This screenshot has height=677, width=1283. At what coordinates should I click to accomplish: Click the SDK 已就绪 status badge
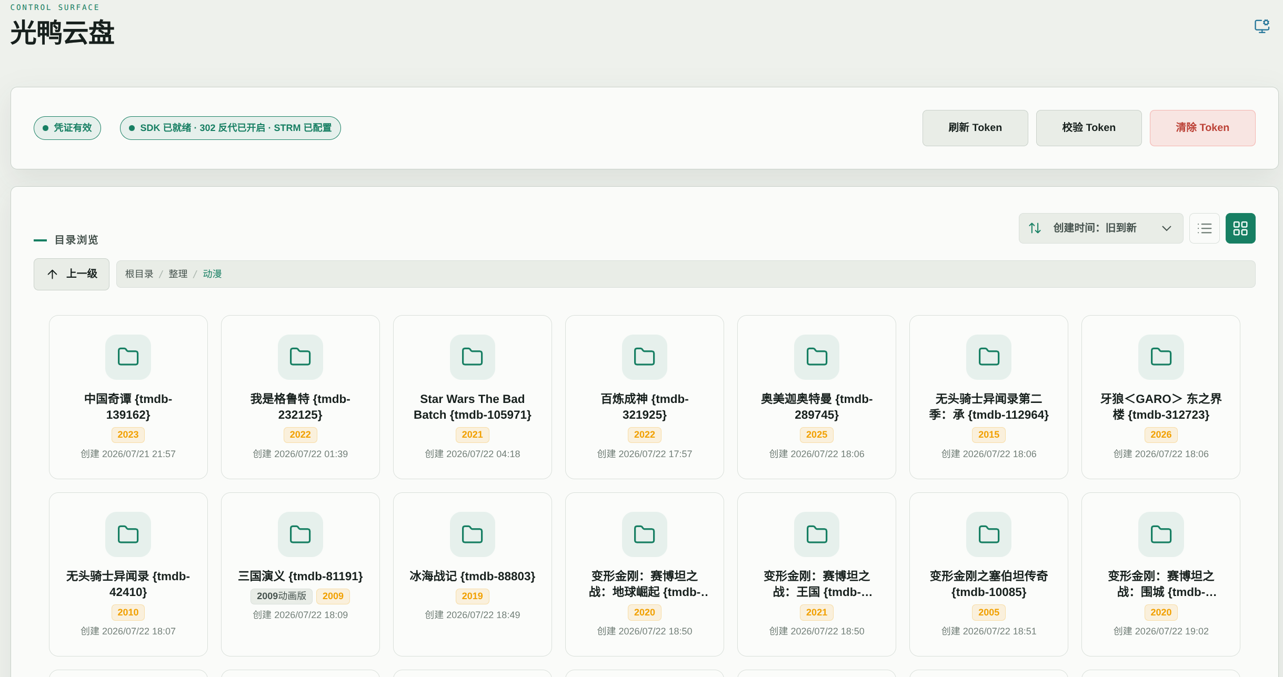click(230, 128)
